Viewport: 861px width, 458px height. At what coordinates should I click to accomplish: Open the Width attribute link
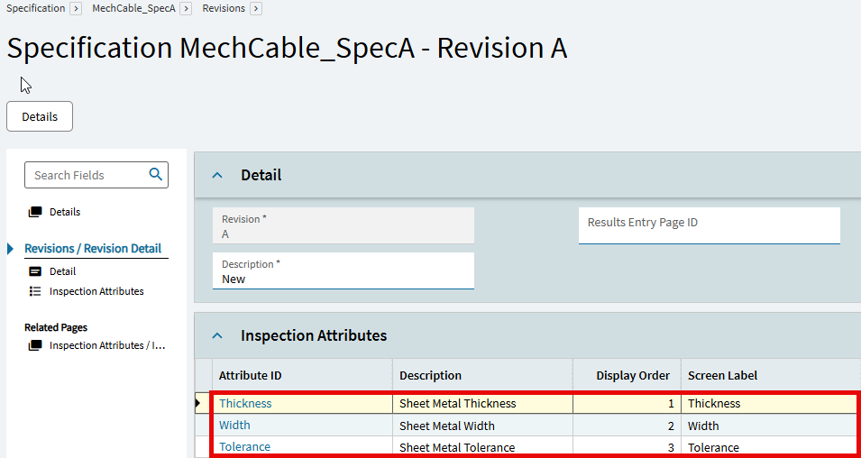tap(234, 426)
